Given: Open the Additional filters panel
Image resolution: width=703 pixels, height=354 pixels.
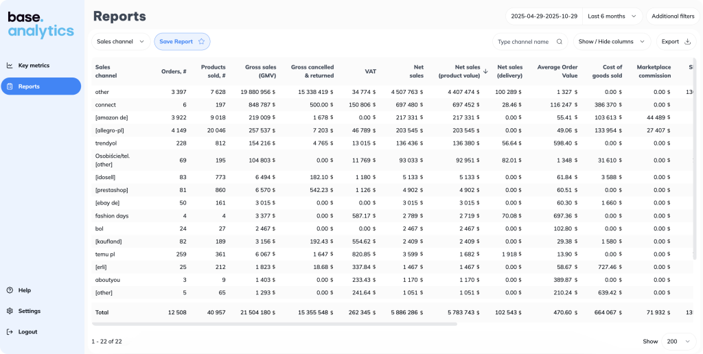Looking at the screenshot, I should tap(672, 16).
